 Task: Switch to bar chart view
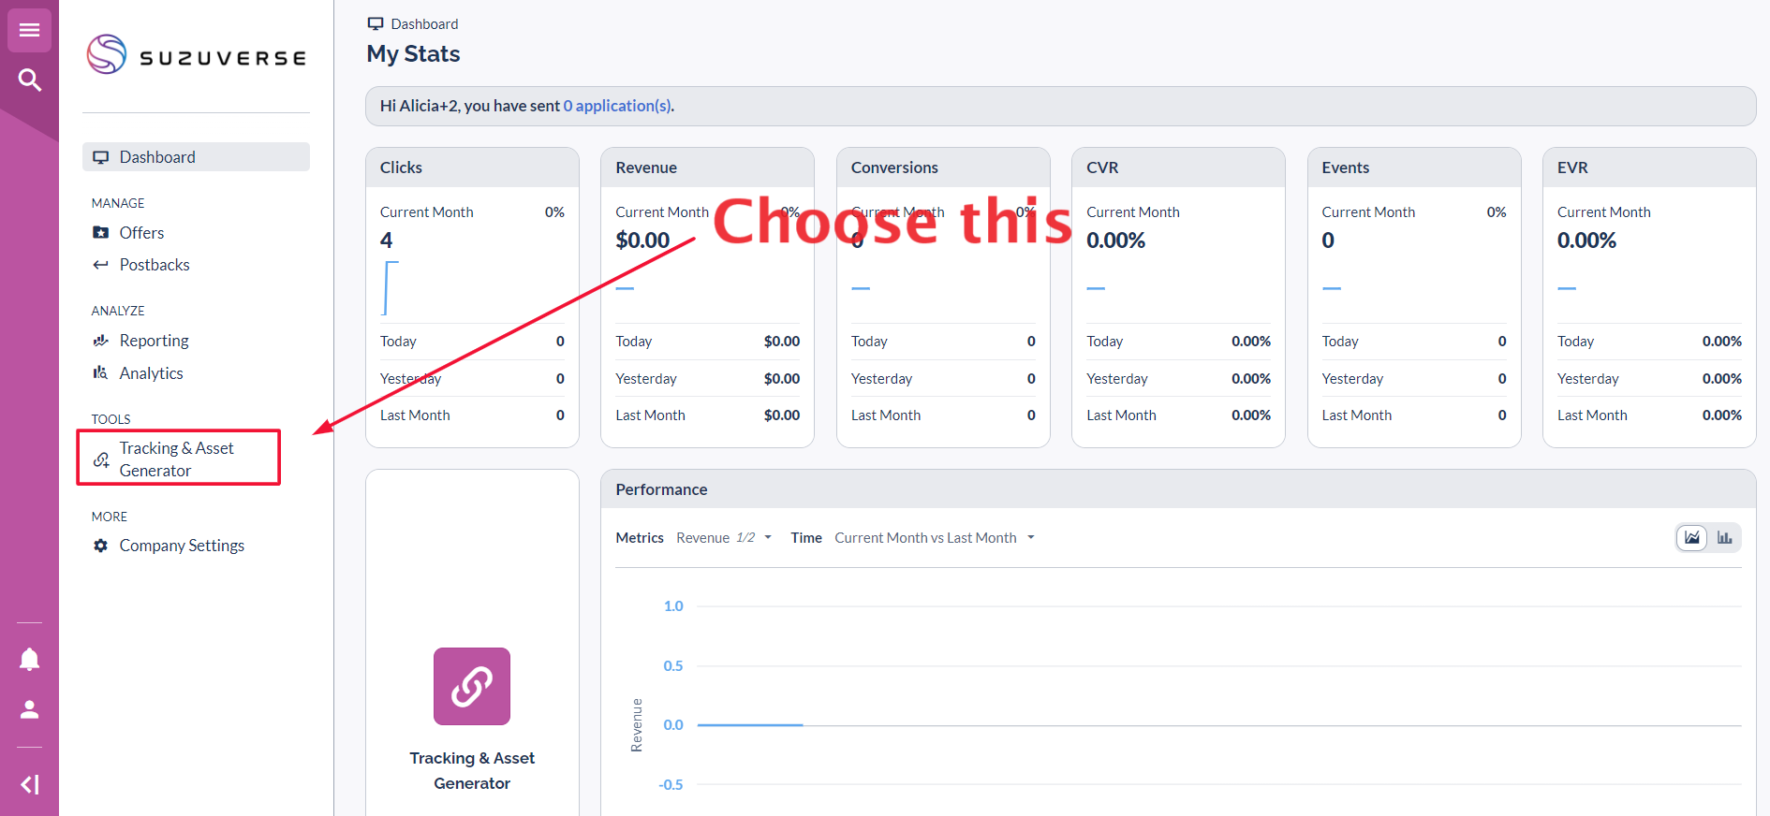[x=1724, y=538]
